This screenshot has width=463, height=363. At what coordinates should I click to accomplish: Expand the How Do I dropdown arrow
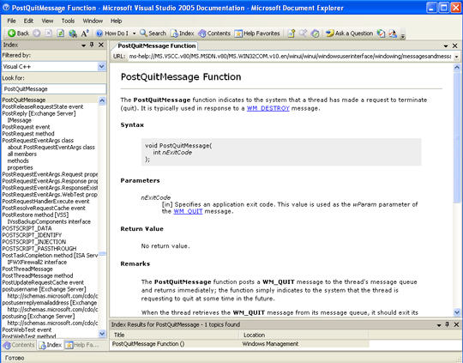[134, 33]
